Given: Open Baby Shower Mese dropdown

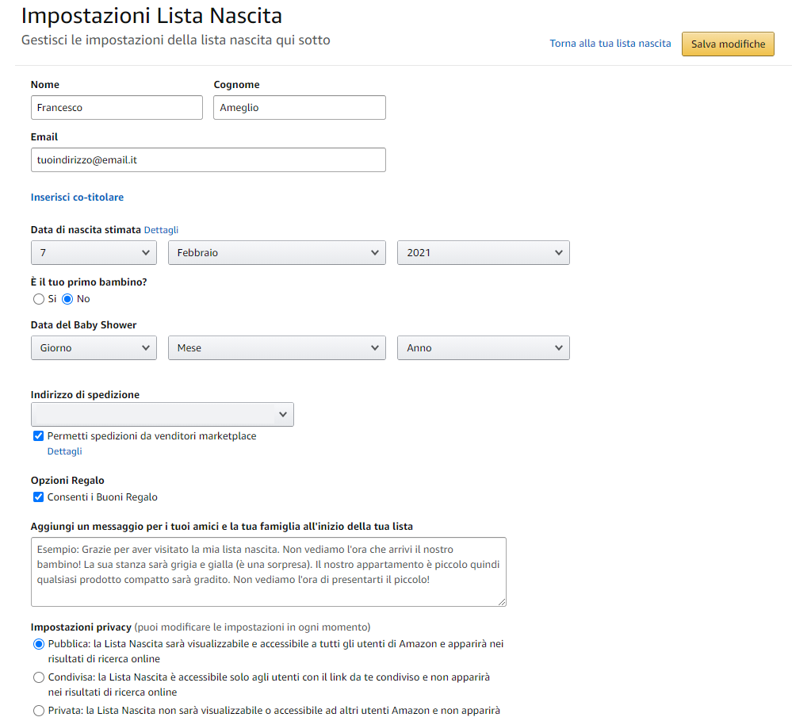Looking at the screenshot, I should (277, 348).
